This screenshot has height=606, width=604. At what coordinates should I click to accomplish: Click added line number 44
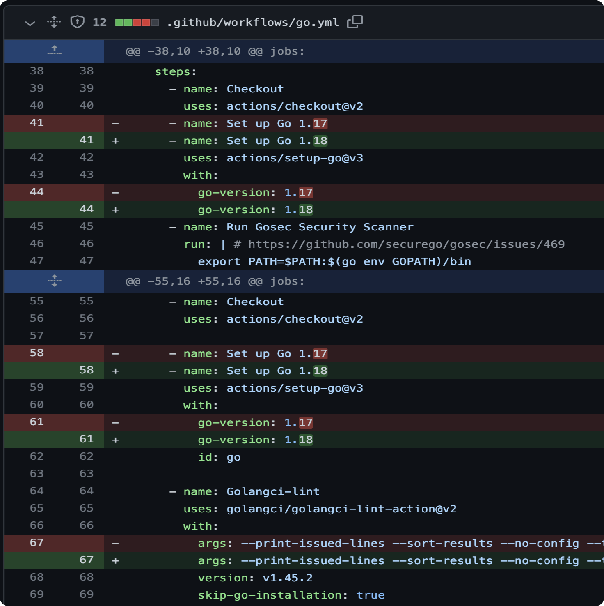click(x=86, y=209)
